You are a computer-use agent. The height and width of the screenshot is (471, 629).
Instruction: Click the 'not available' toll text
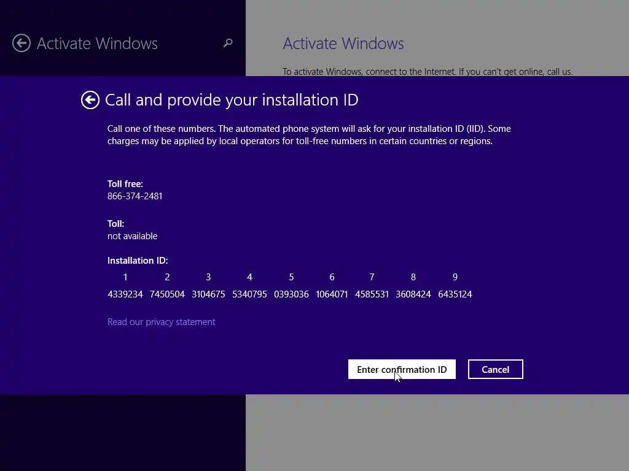pos(133,236)
